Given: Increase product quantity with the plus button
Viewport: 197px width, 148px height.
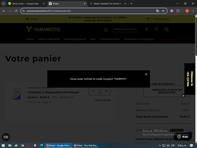Looking at the screenshot, I should coord(106,91).
